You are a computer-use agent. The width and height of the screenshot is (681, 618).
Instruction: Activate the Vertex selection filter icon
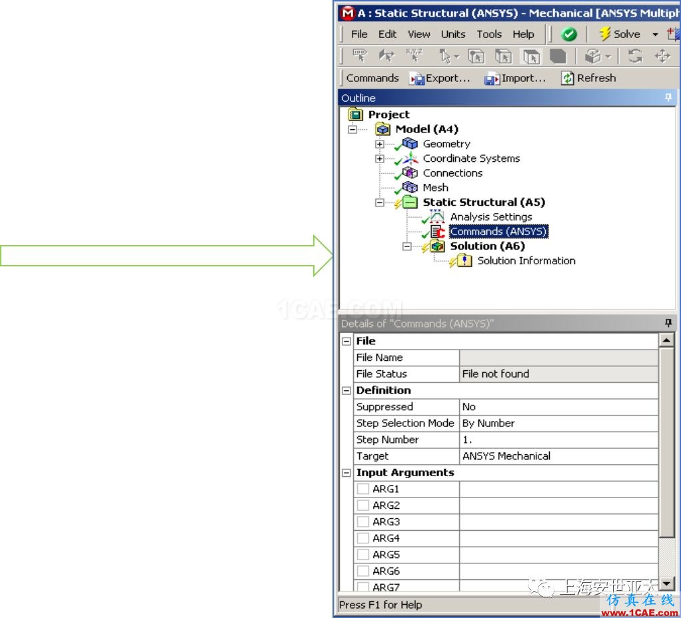[x=476, y=56]
